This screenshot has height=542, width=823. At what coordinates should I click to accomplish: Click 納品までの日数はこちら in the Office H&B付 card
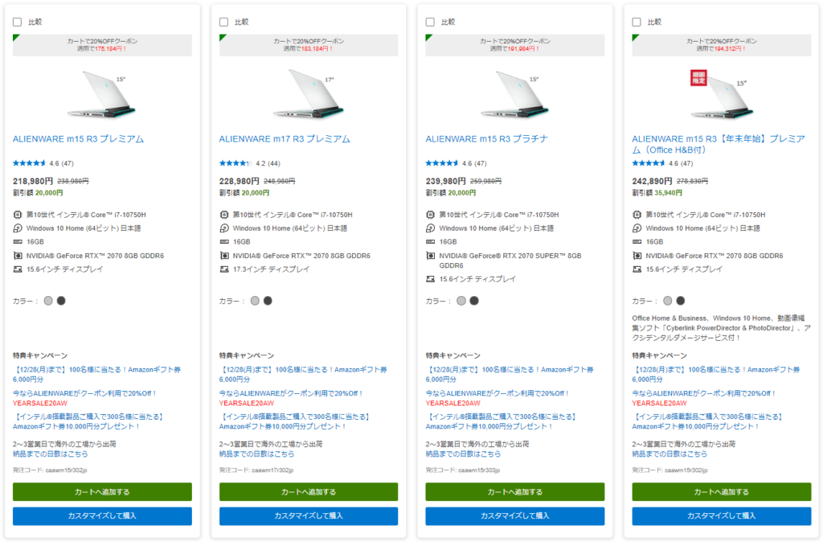tap(669, 454)
